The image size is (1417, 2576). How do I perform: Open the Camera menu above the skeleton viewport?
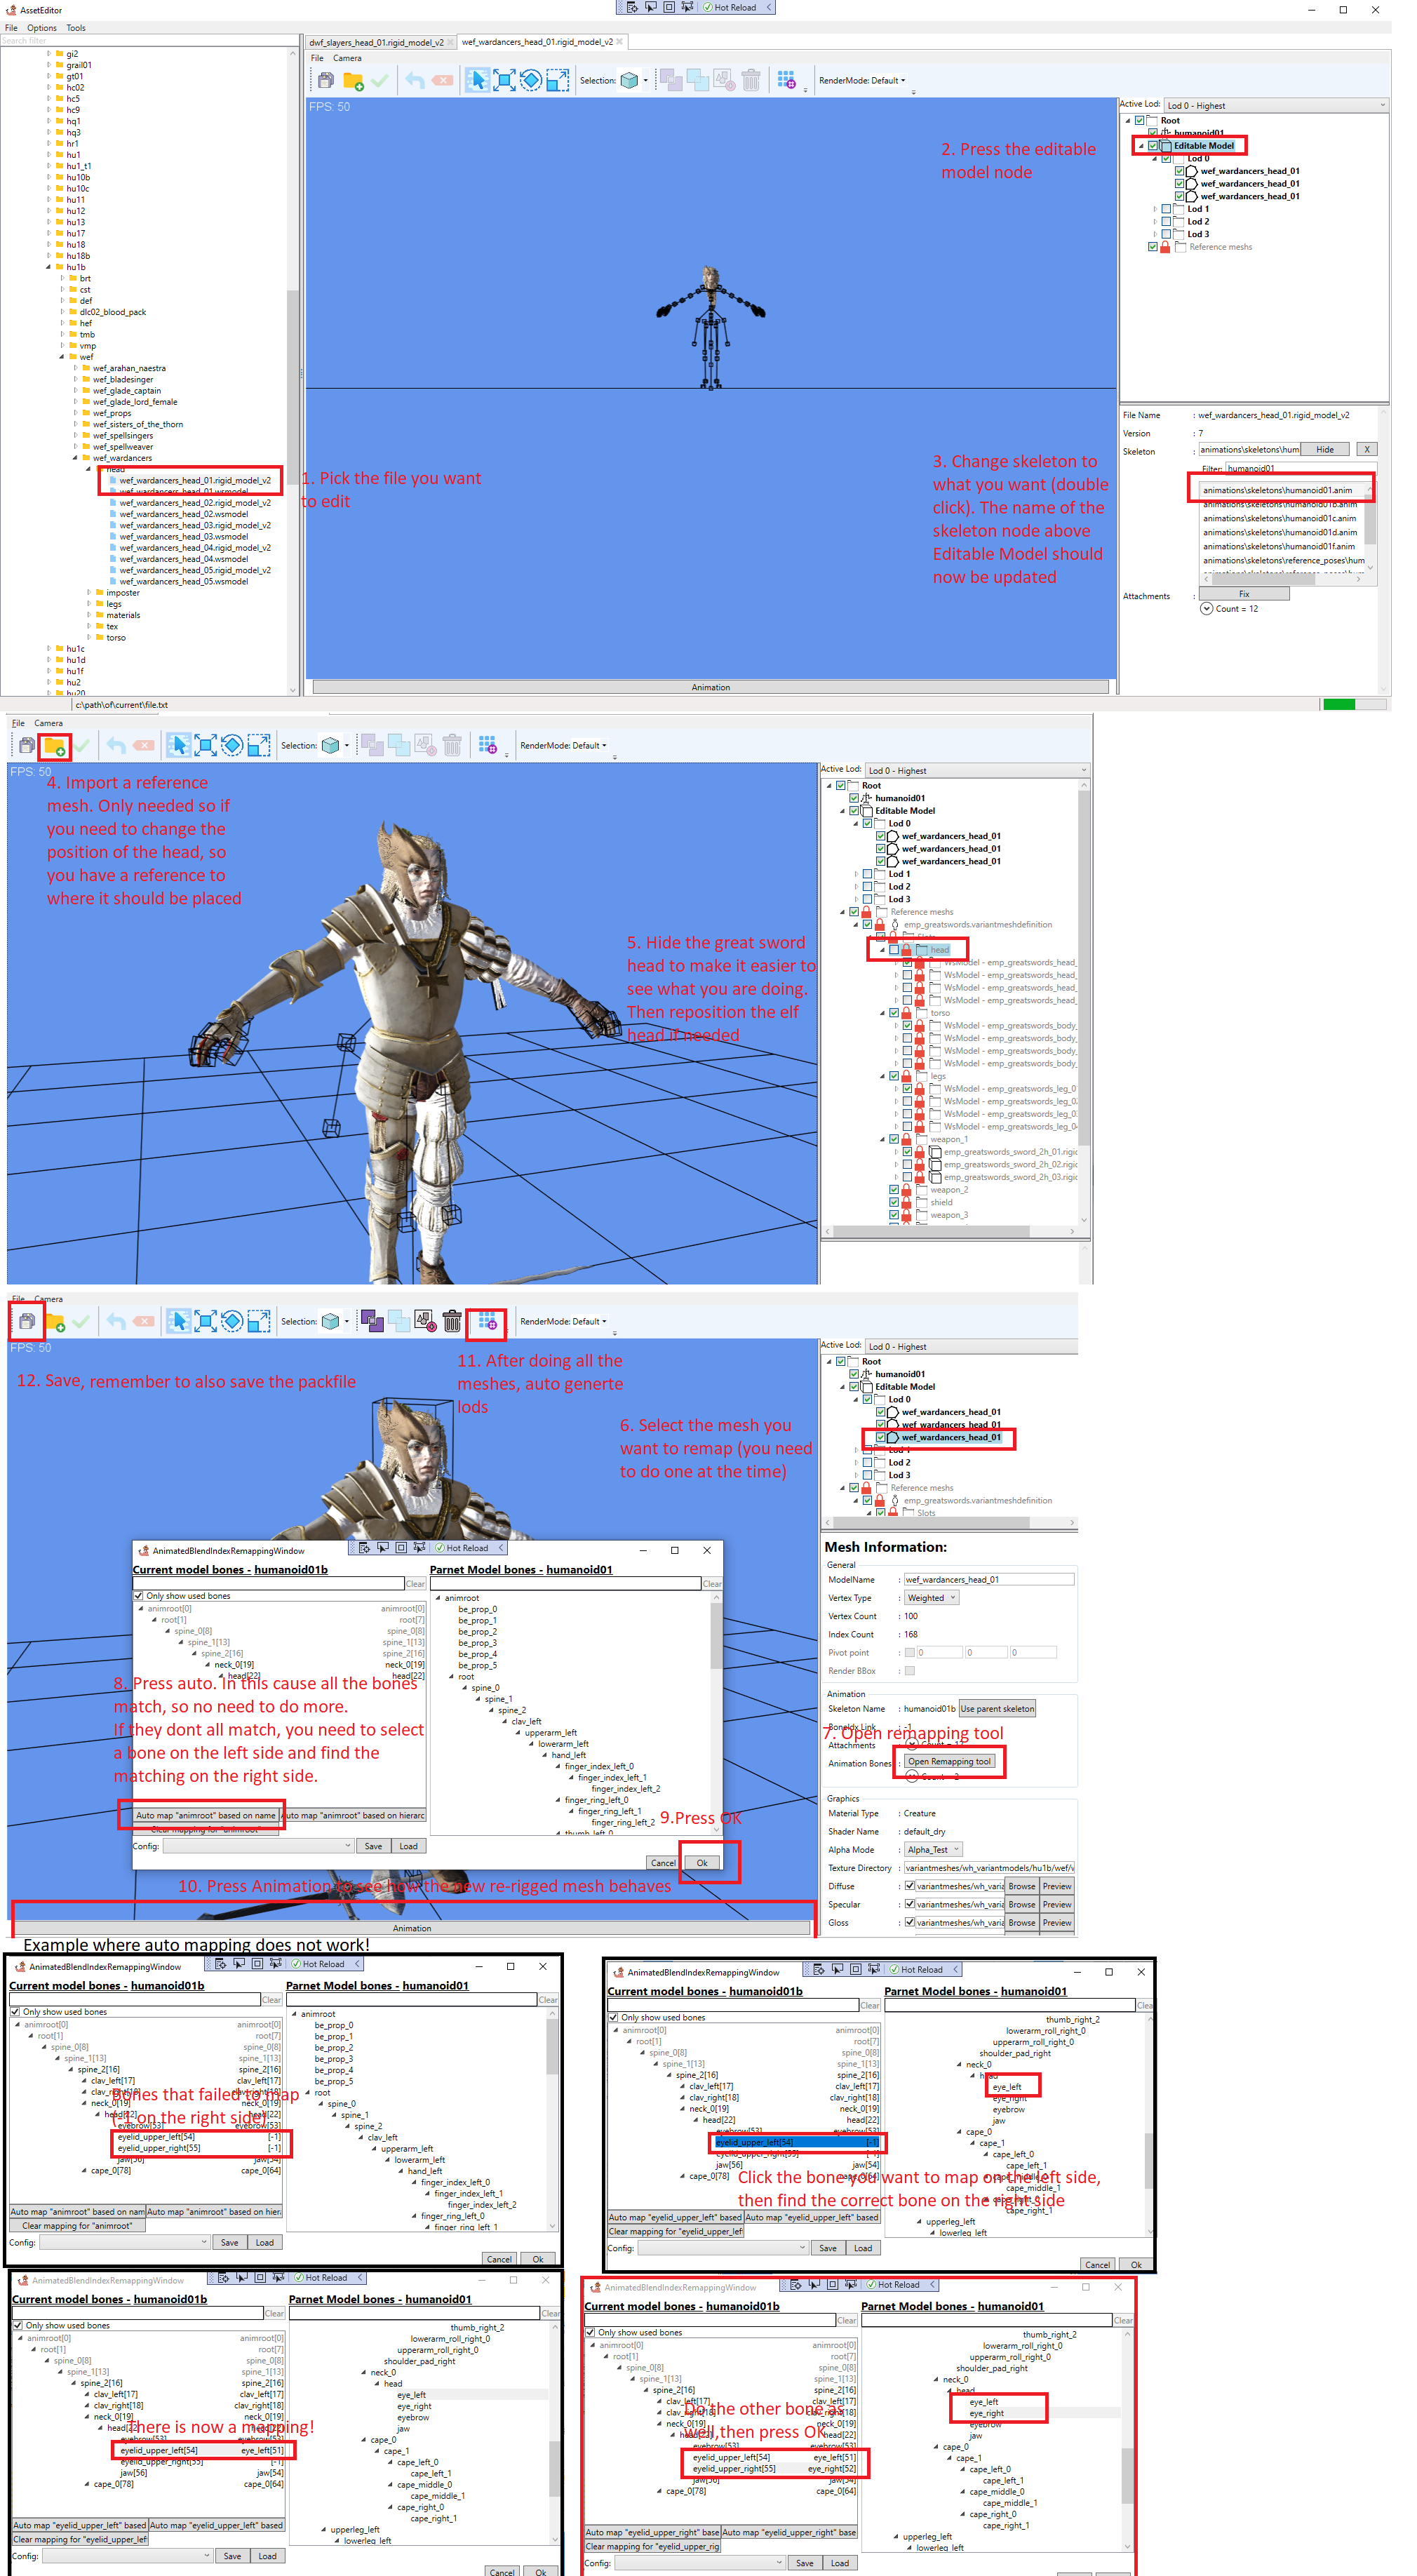[347, 58]
